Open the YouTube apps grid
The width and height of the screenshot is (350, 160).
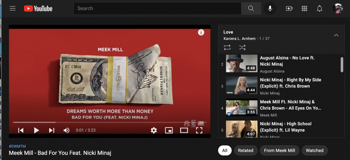tap(305, 9)
